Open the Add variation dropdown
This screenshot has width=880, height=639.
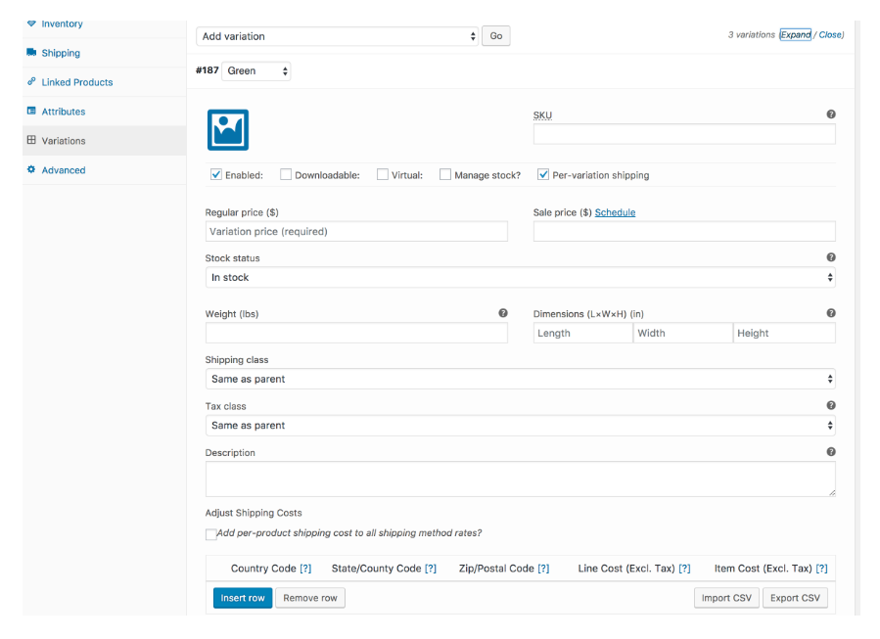click(338, 36)
